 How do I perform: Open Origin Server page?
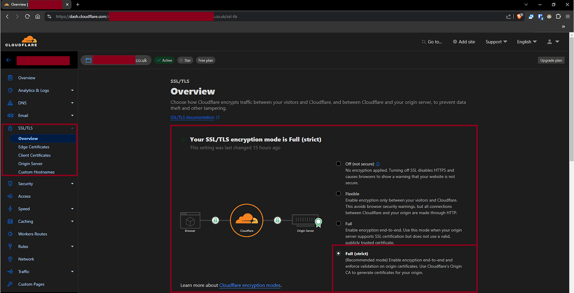click(30, 164)
